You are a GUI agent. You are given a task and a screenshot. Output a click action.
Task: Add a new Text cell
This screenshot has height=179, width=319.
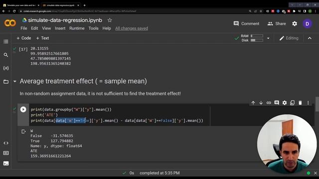[x=42, y=38]
